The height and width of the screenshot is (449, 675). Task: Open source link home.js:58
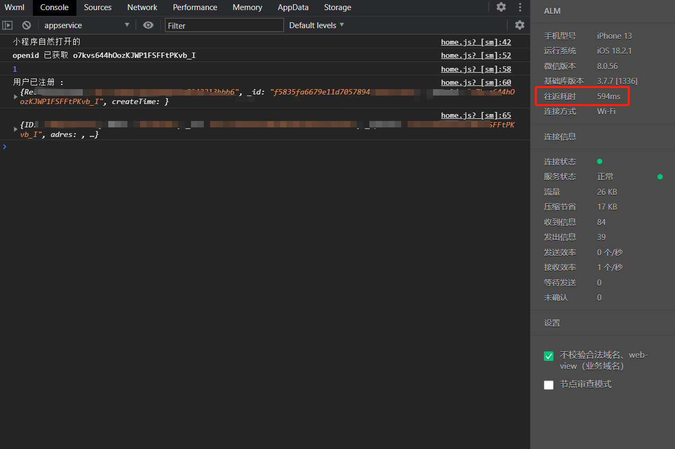click(476, 69)
